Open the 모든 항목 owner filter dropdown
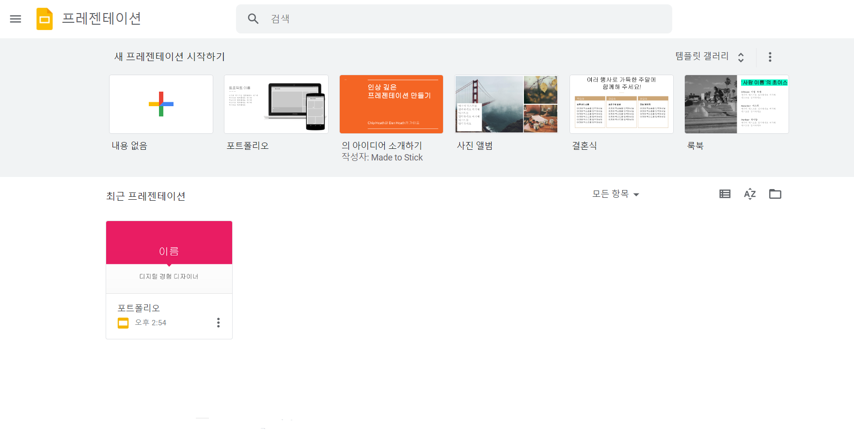 tap(616, 194)
